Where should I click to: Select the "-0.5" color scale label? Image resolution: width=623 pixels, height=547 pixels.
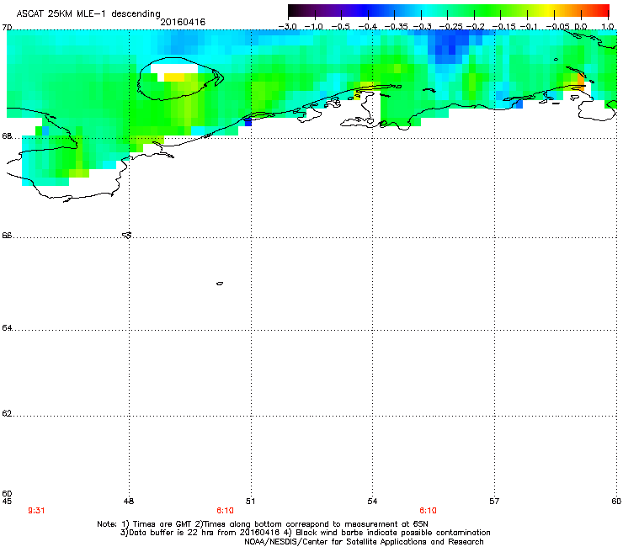pos(340,27)
